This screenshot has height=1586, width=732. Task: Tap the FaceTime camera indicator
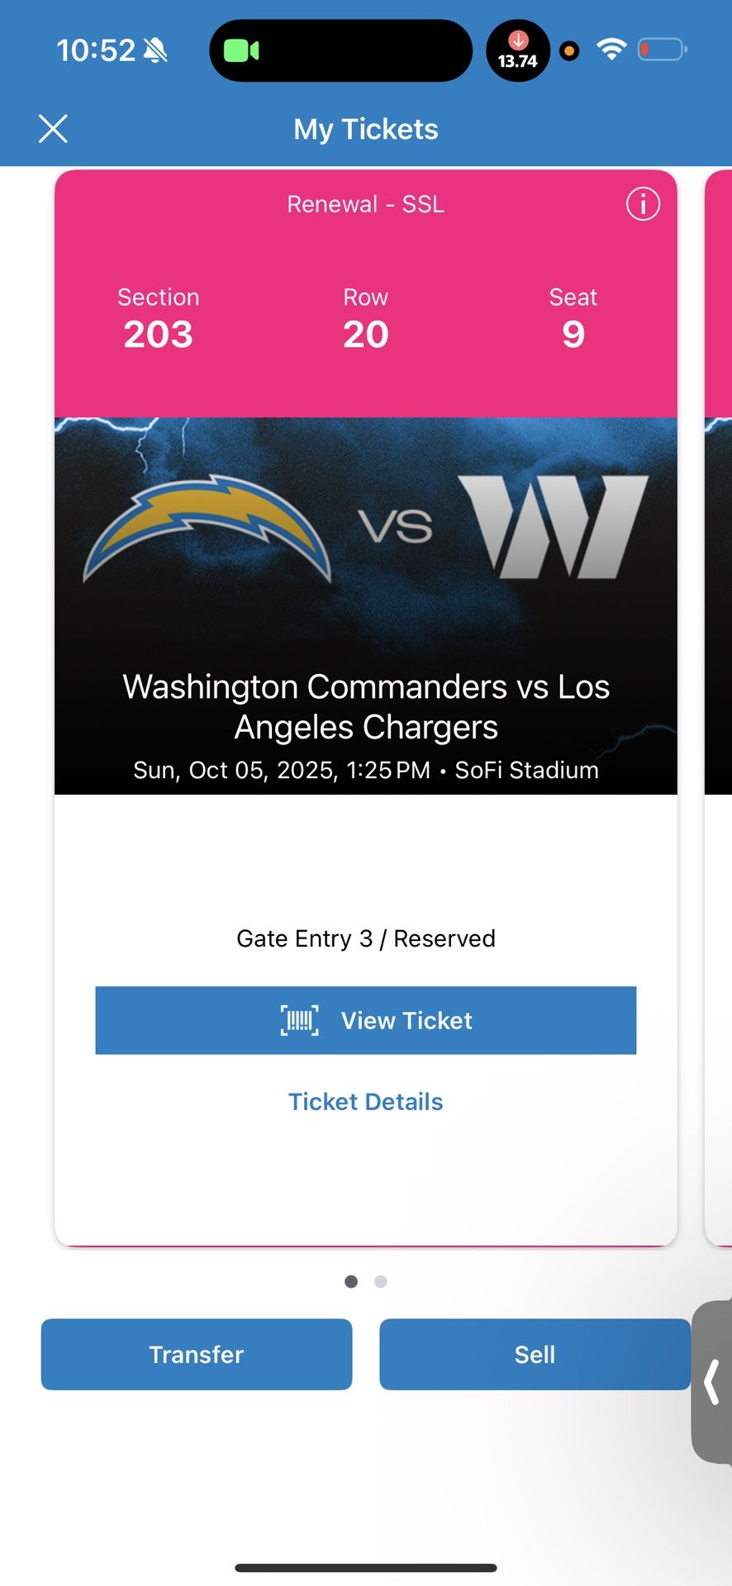[241, 50]
